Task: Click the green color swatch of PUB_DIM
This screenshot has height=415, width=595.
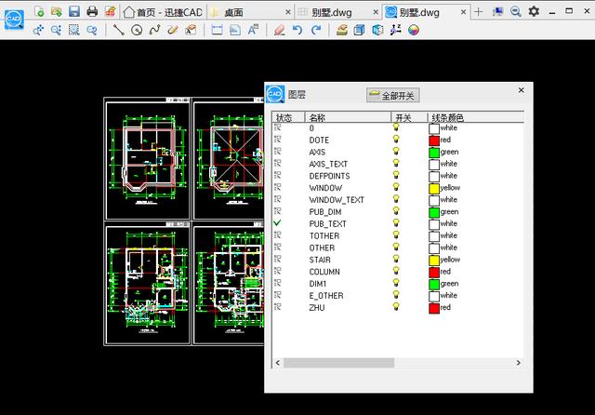Action: pos(434,212)
